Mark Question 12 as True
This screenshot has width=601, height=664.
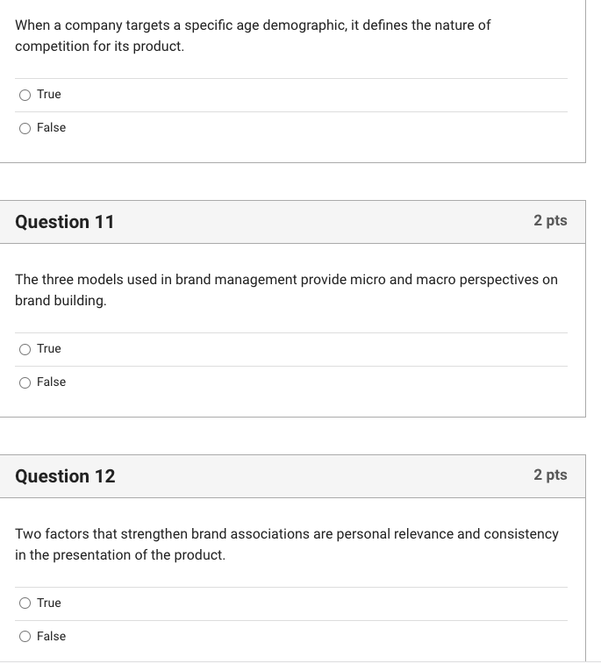click(25, 603)
